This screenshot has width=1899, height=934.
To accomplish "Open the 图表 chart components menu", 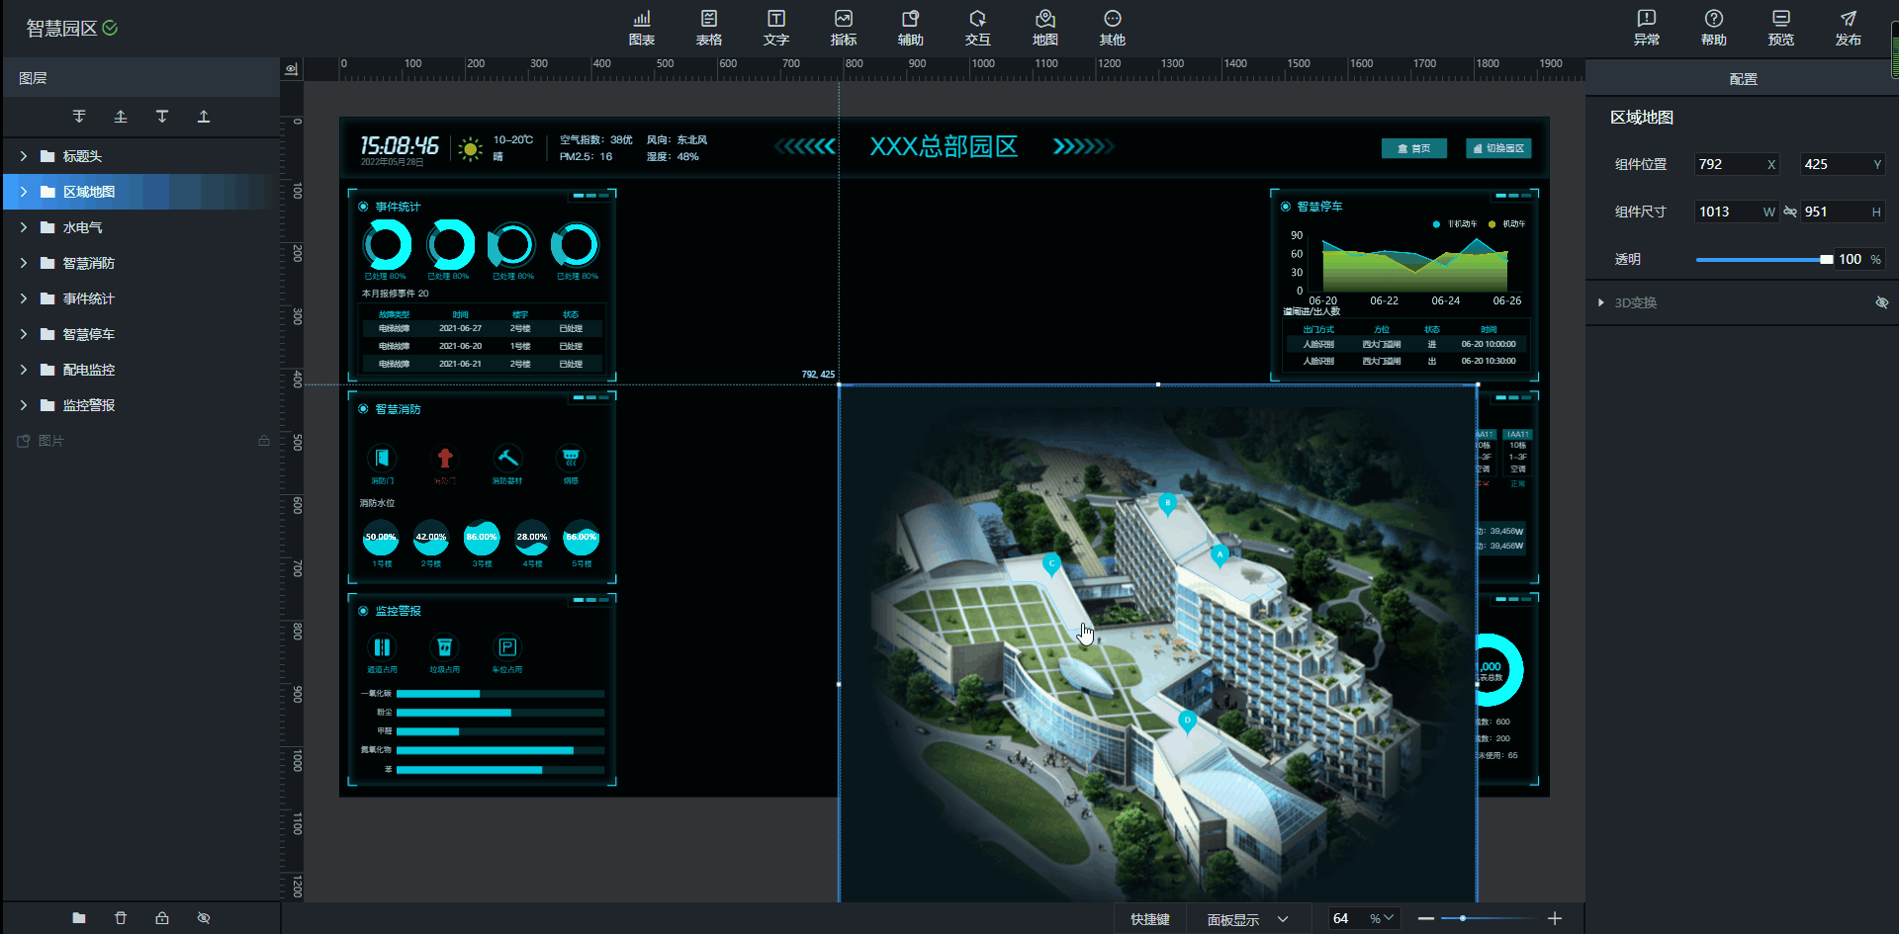I will [x=641, y=28].
